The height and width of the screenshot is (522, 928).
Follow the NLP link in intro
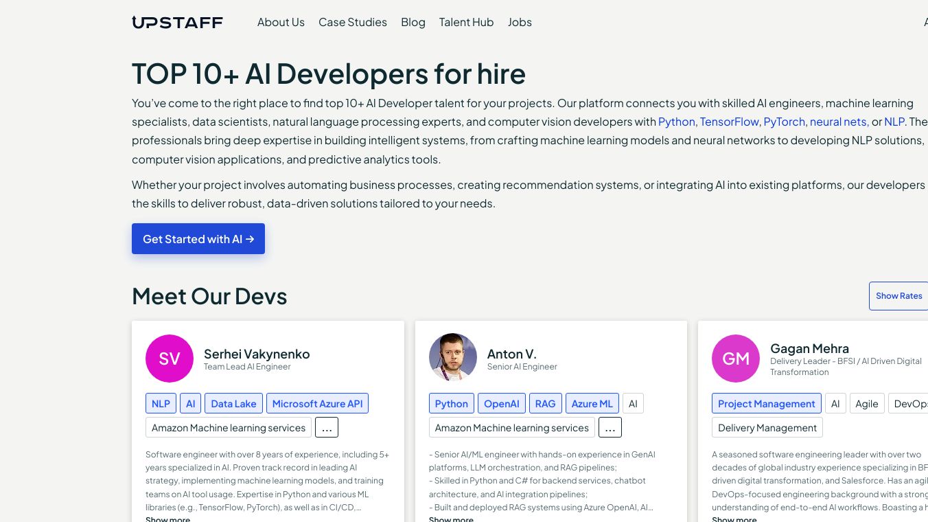coord(894,122)
